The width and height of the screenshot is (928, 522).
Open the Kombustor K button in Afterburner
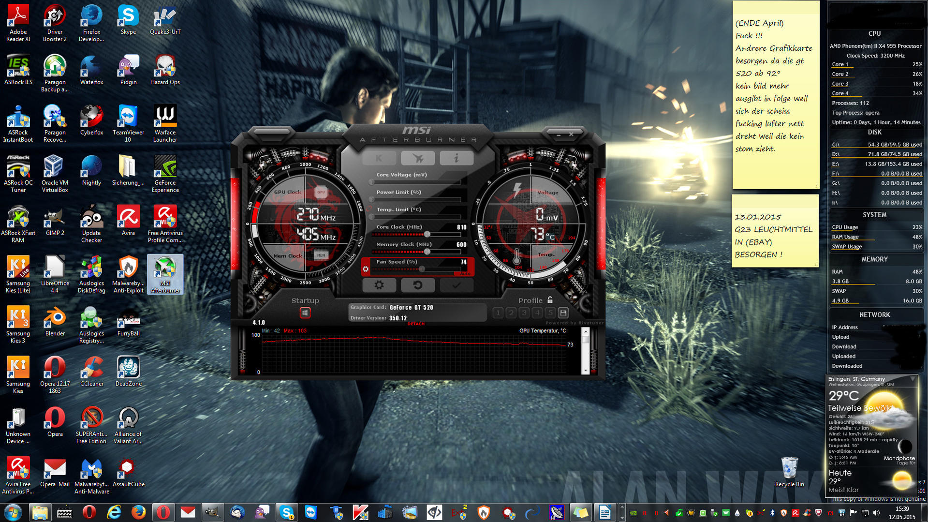point(379,158)
